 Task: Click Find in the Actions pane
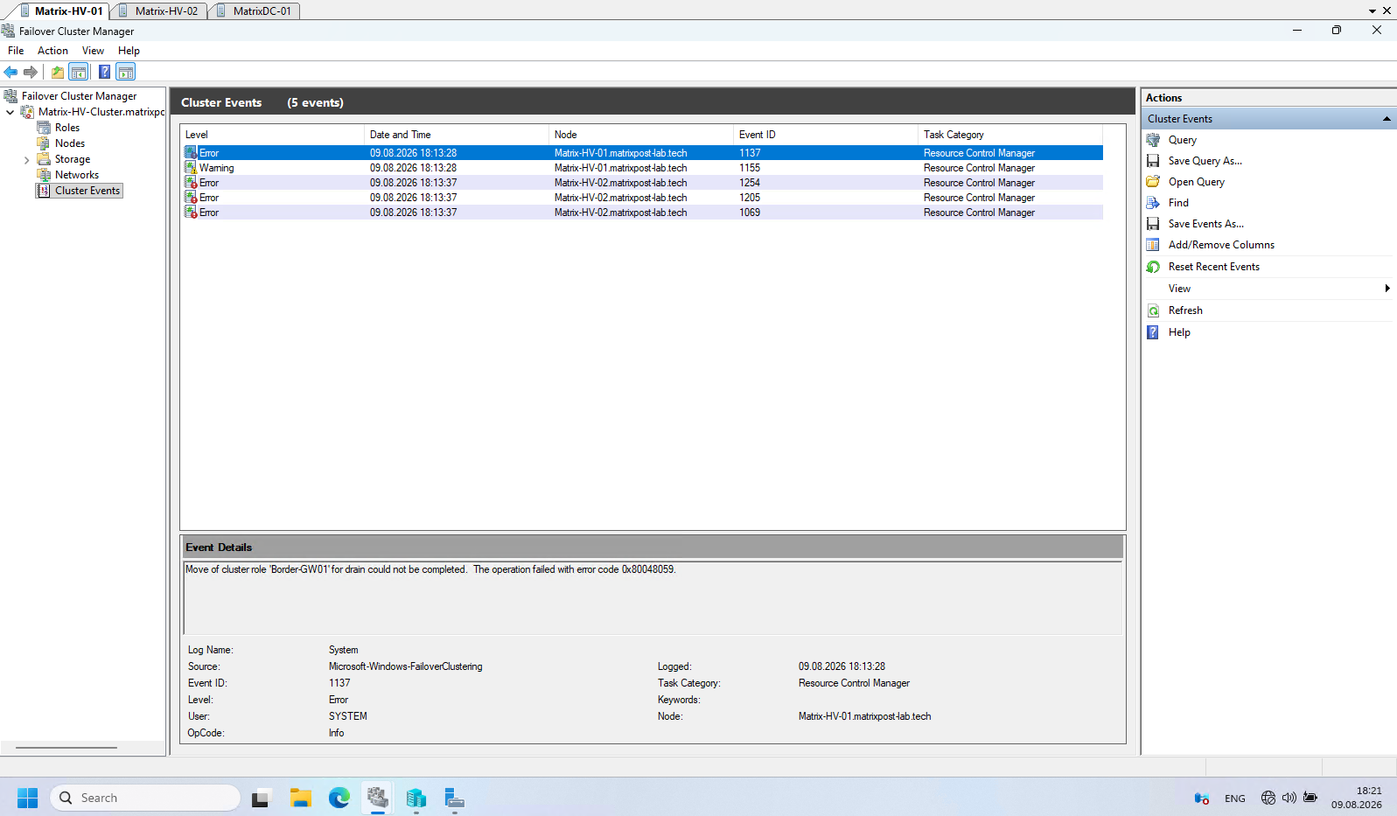tap(1178, 203)
